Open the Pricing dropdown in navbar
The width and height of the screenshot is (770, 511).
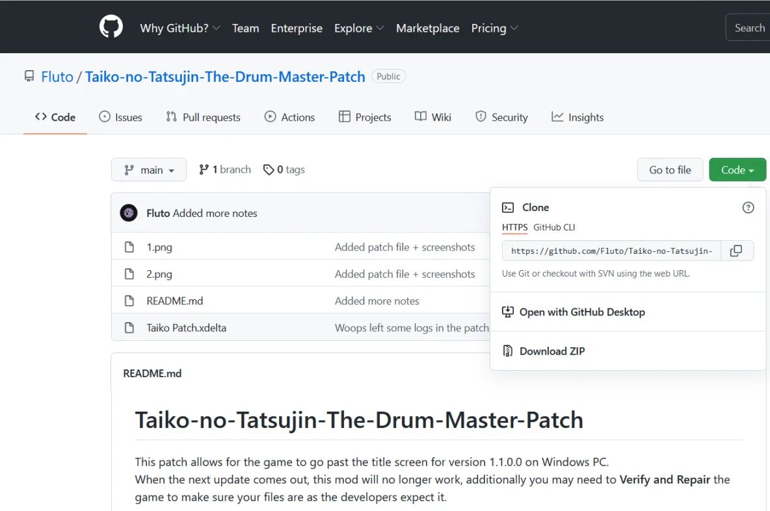[494, 28]
